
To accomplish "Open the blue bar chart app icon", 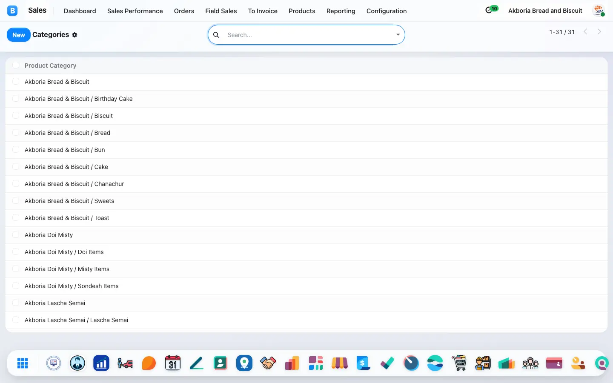I will (101, 363).
